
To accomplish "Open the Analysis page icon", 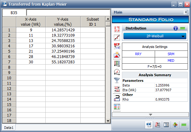I will [x=158, y=124].
